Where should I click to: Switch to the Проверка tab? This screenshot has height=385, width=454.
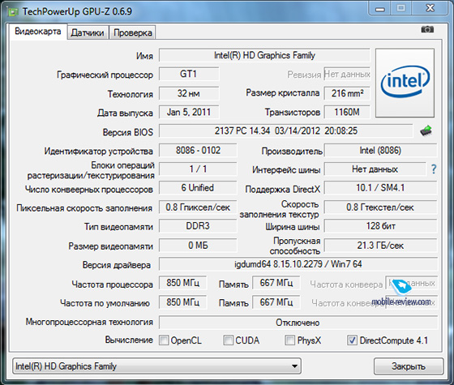(x=133, y=32)
